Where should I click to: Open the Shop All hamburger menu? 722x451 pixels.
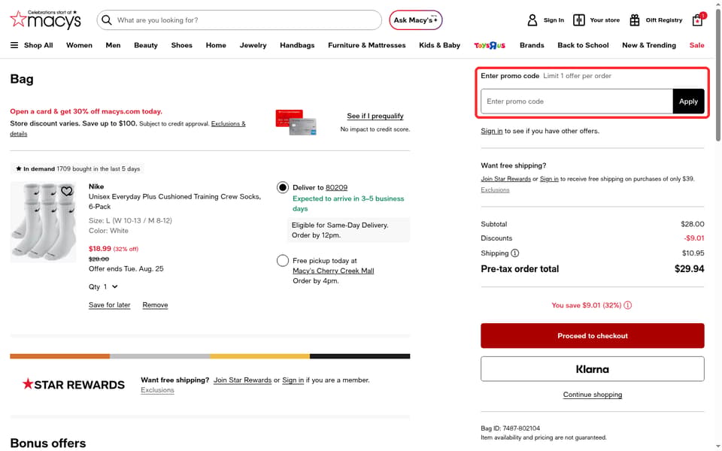[x=14, y=45]
